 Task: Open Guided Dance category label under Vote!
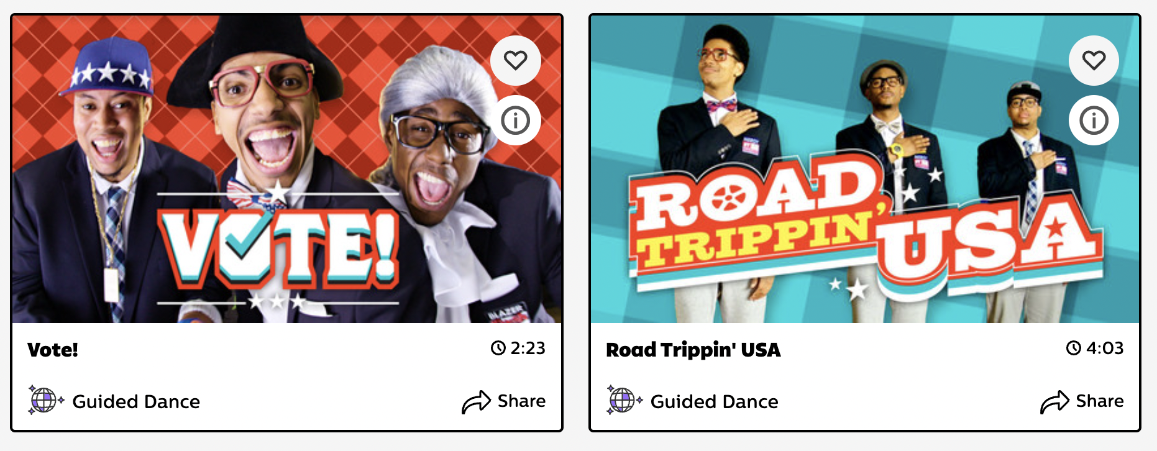click(x=136, y=402)
